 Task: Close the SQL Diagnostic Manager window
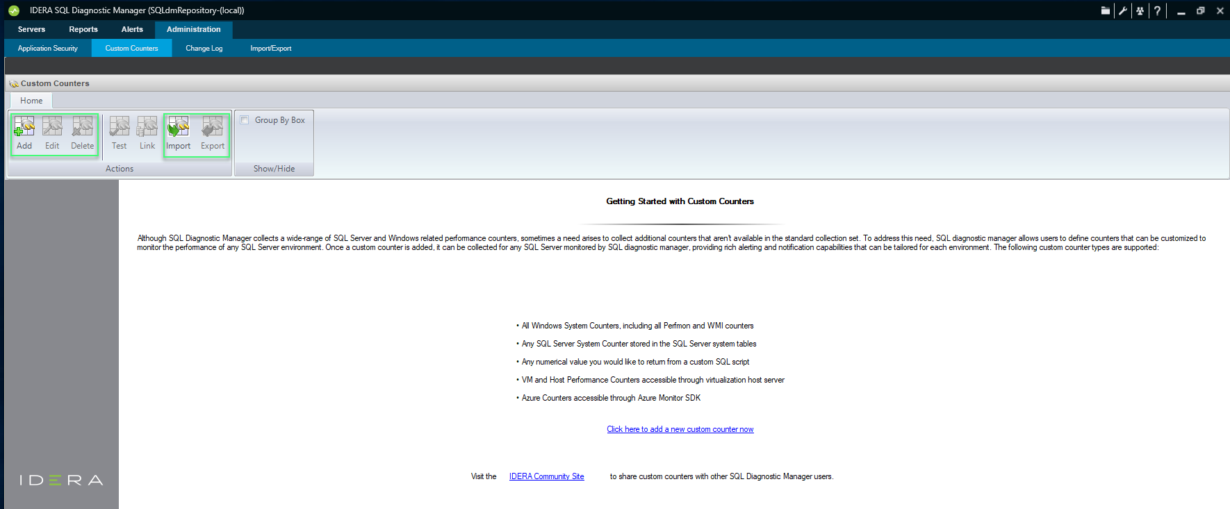[1220, 10]
